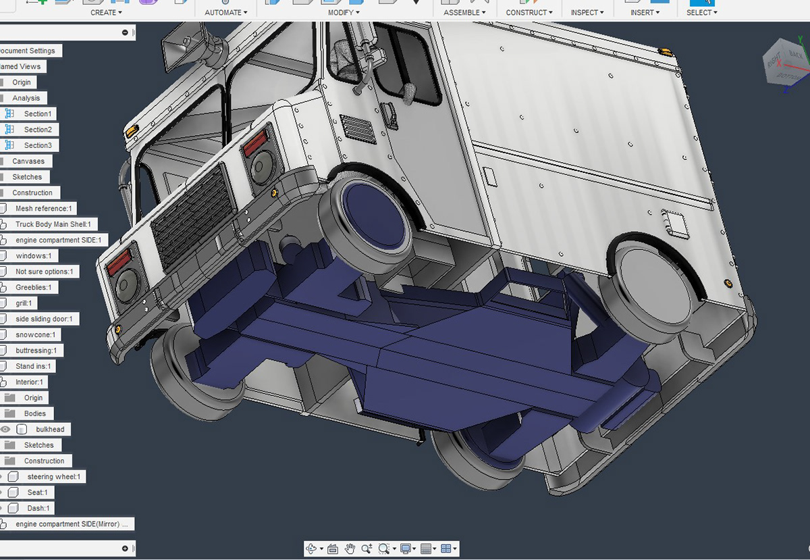Click the steering wheel component icon

[x=13, y=476]
